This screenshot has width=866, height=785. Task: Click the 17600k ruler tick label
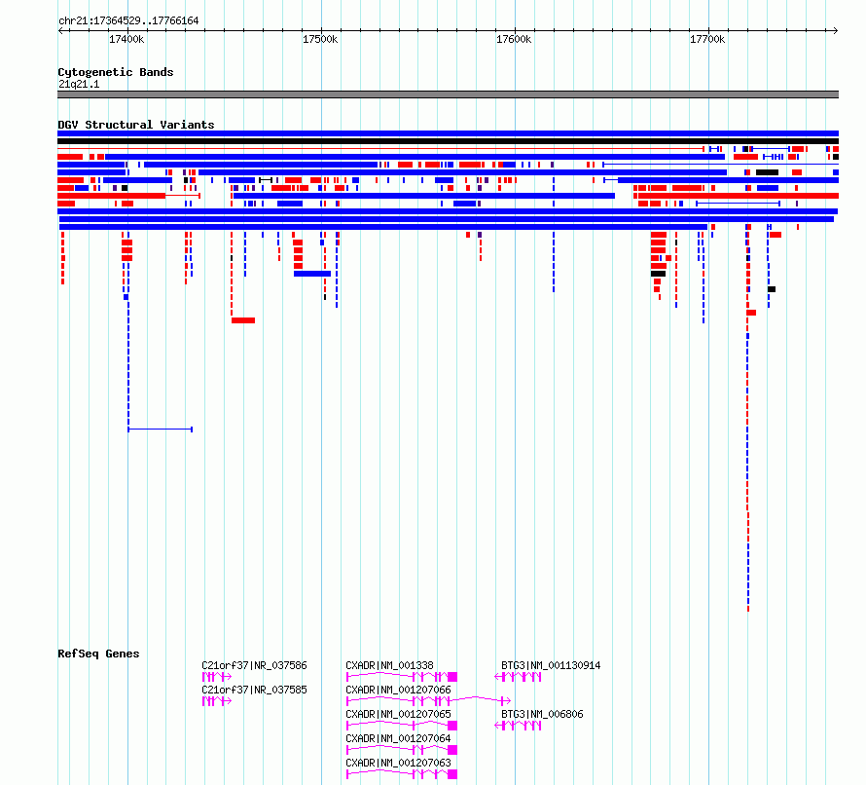514,39
